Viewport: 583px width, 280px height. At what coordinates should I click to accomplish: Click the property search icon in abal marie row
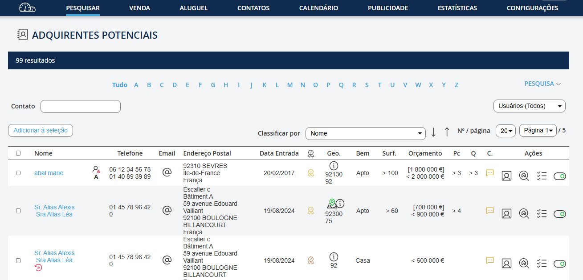(x=524, y=176)
